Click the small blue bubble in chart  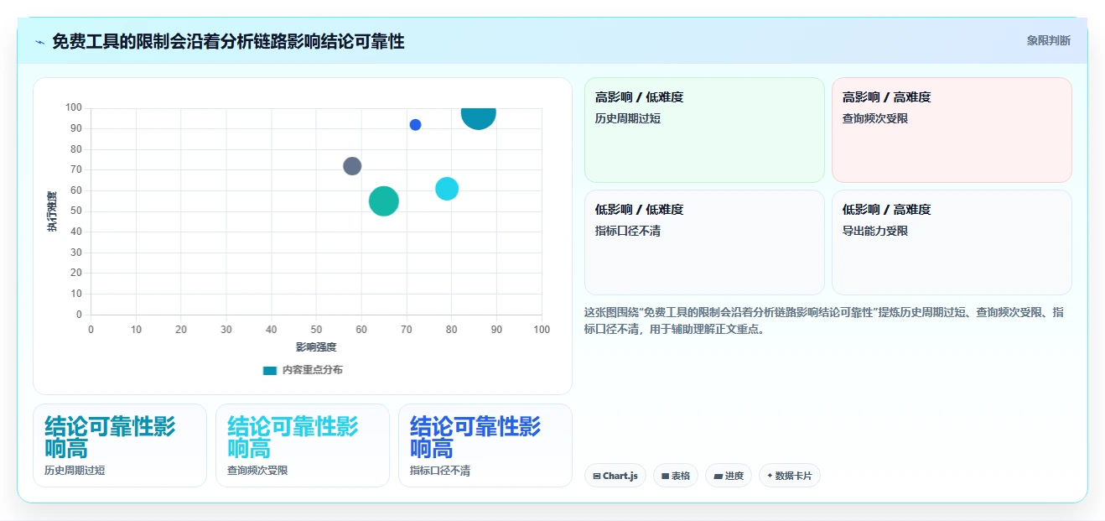click(x=415, y=125)
